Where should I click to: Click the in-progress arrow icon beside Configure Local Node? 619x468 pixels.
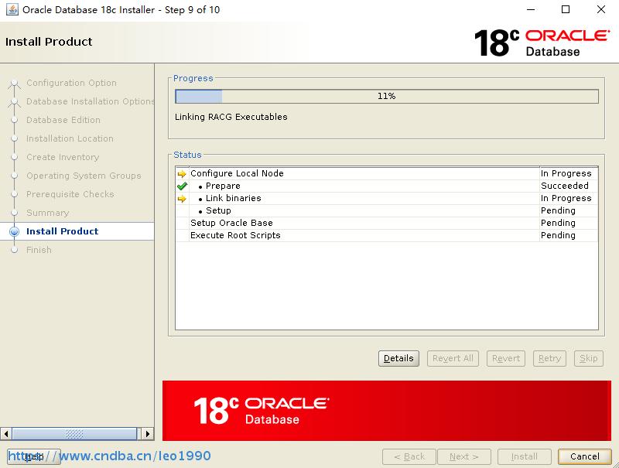182,173
